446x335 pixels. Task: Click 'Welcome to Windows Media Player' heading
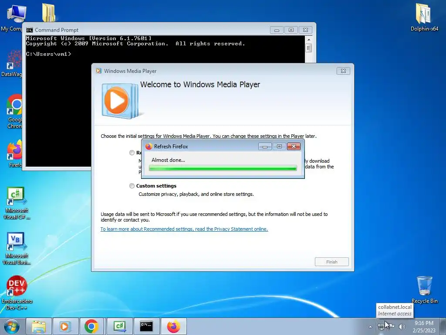[x=200, y=85]
